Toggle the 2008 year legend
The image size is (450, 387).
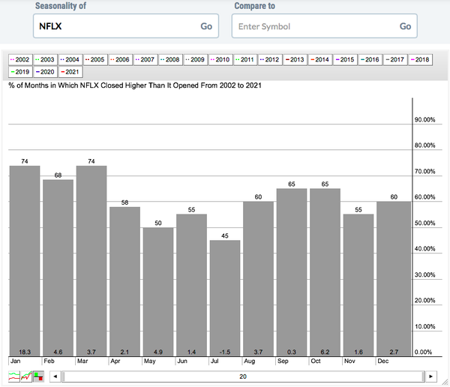pyautogui.click(x=170, y=60)
